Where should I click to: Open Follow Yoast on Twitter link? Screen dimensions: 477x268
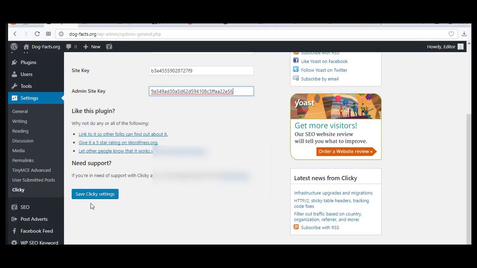click(x=324, y=70)
